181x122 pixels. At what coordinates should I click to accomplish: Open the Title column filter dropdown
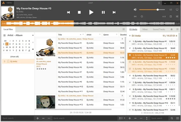(x=83, y=35)
